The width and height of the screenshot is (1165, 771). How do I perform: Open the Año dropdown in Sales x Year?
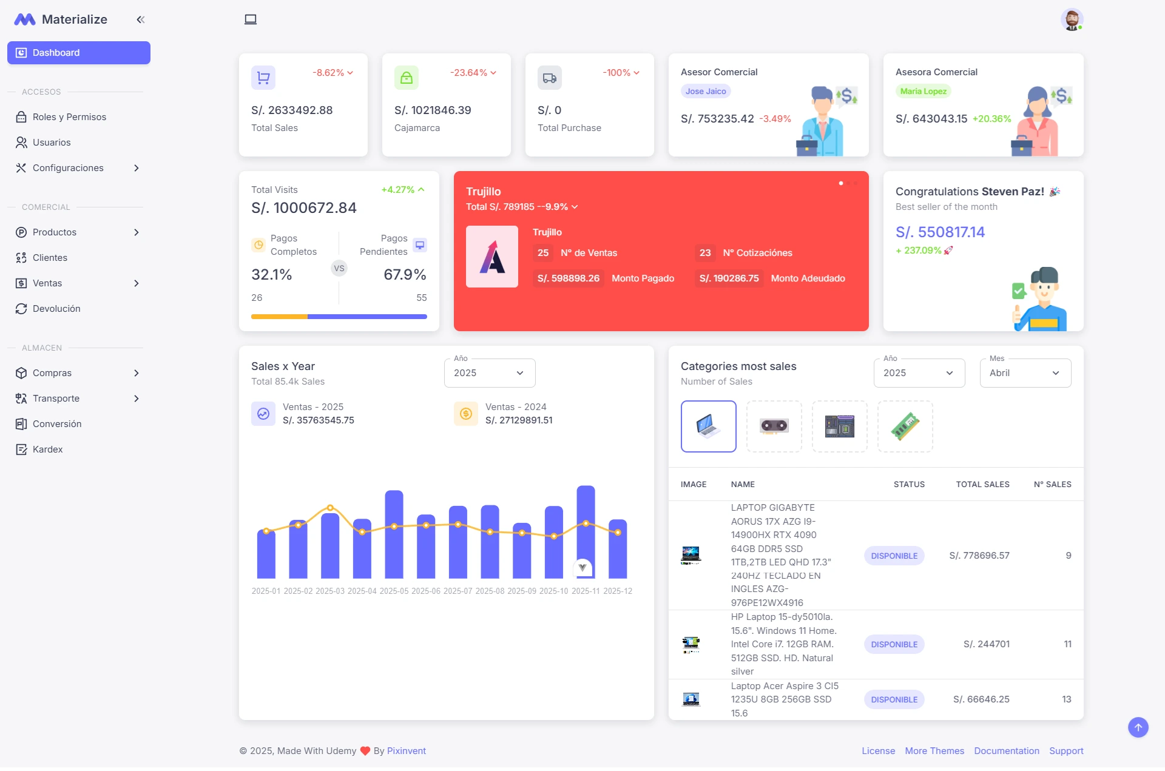(489, 373)
